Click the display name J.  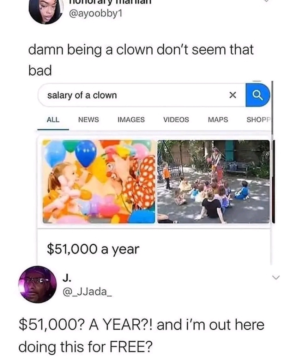(x=67, y=279)
